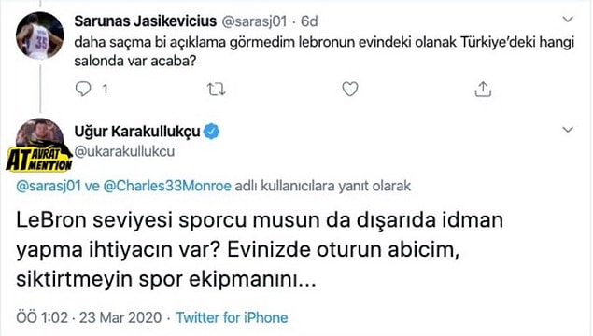The height and width of the screenshot is (336, 593).
Task: Click the blue verified badge
Action: tap(211, 132)
